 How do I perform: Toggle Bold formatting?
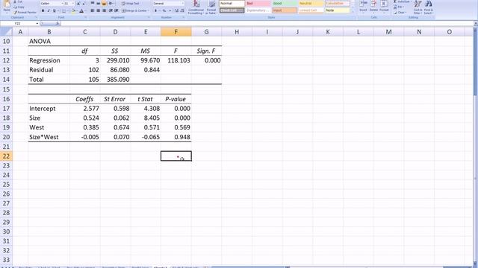(43, 11)
